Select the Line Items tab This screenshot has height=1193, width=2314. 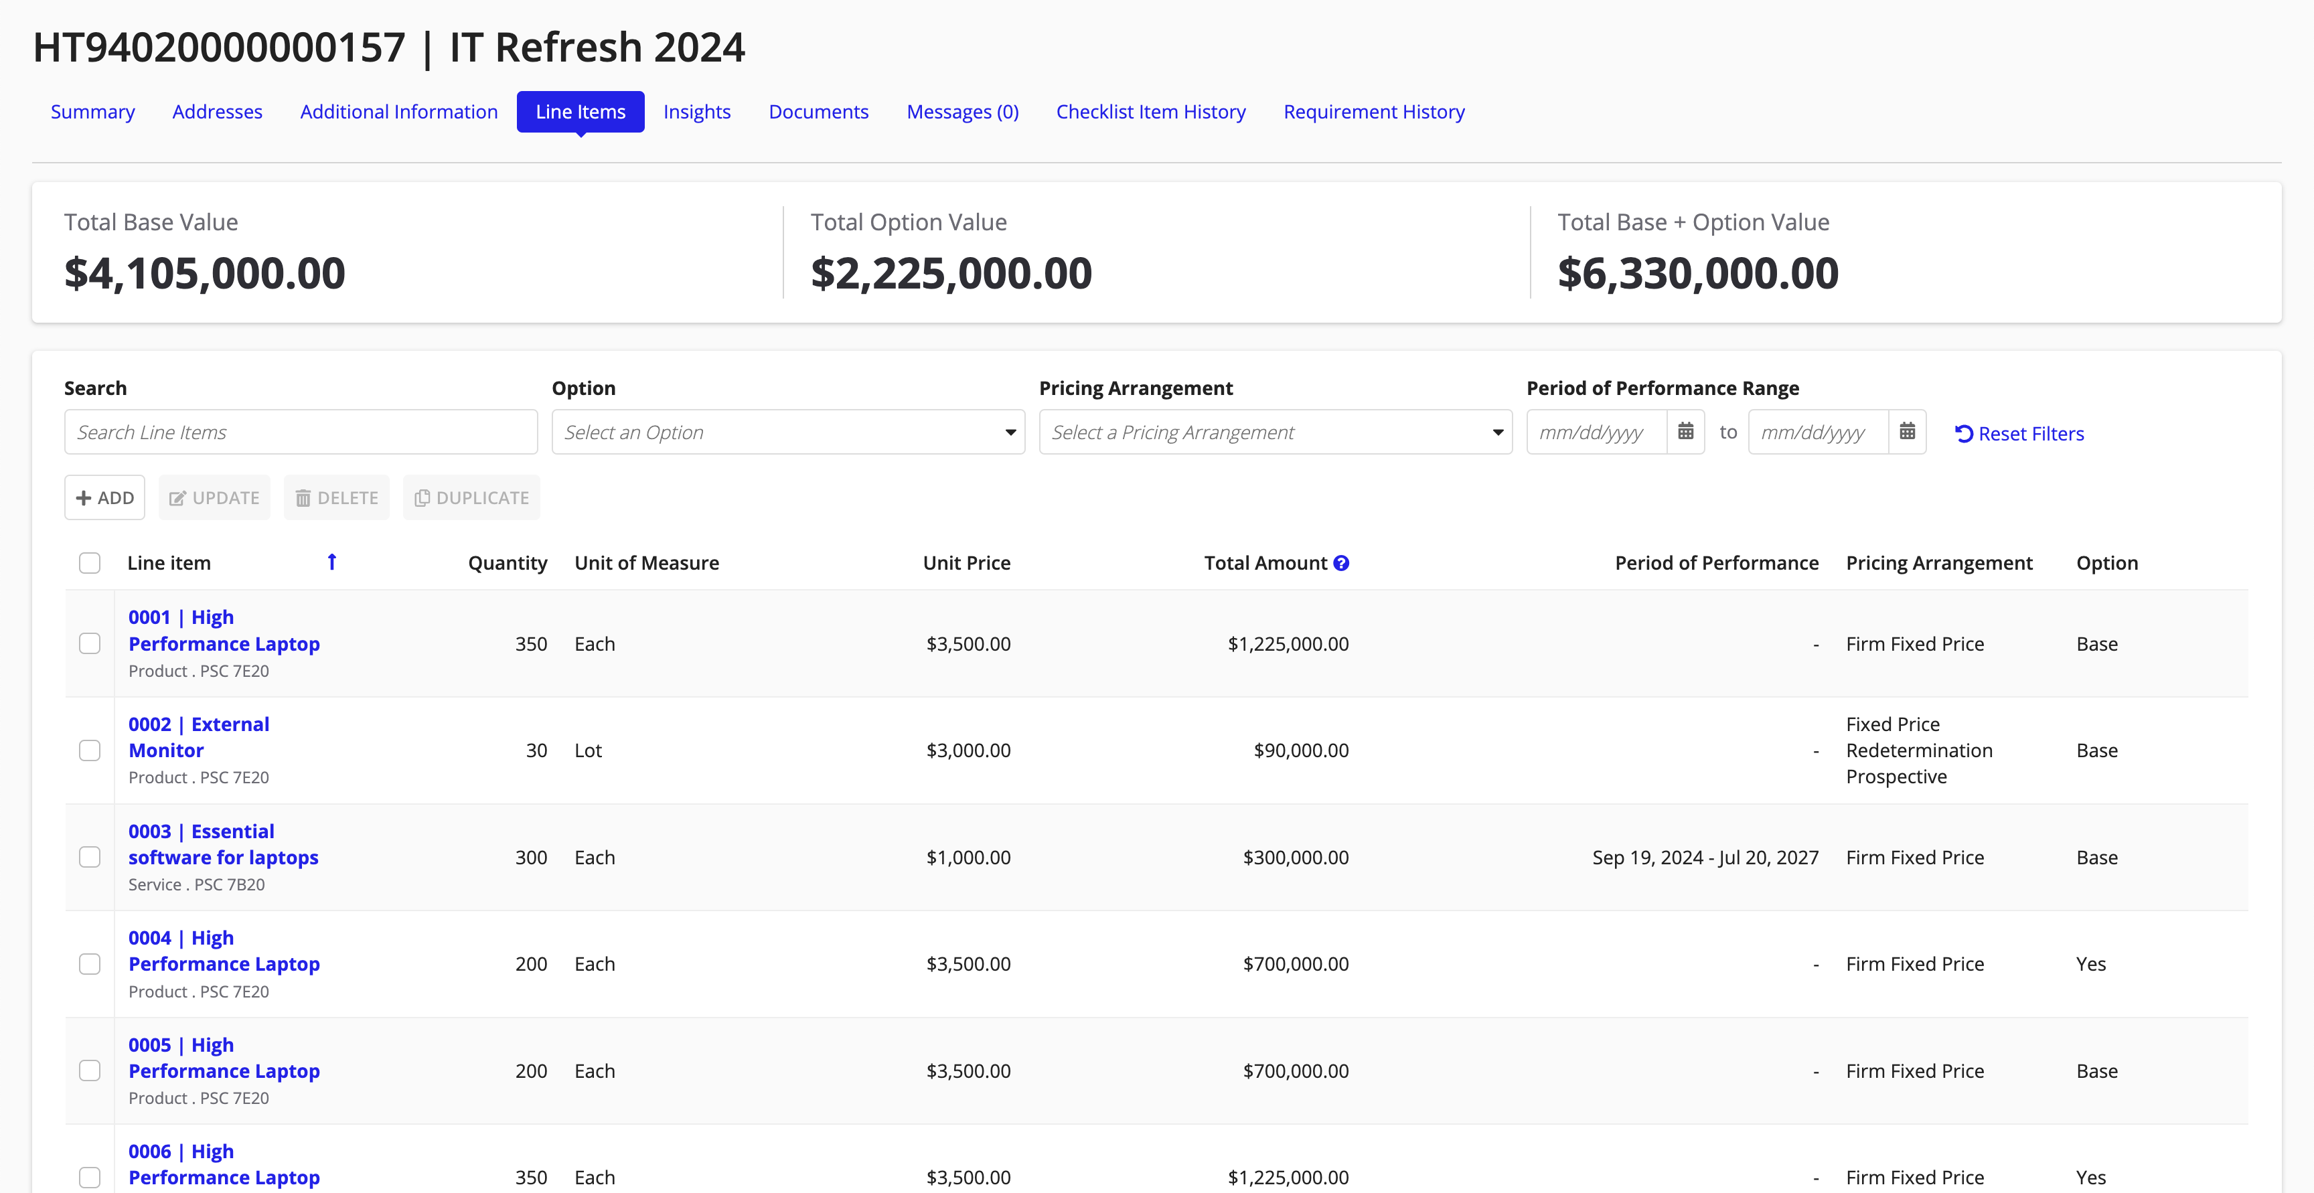coord(581,111)
